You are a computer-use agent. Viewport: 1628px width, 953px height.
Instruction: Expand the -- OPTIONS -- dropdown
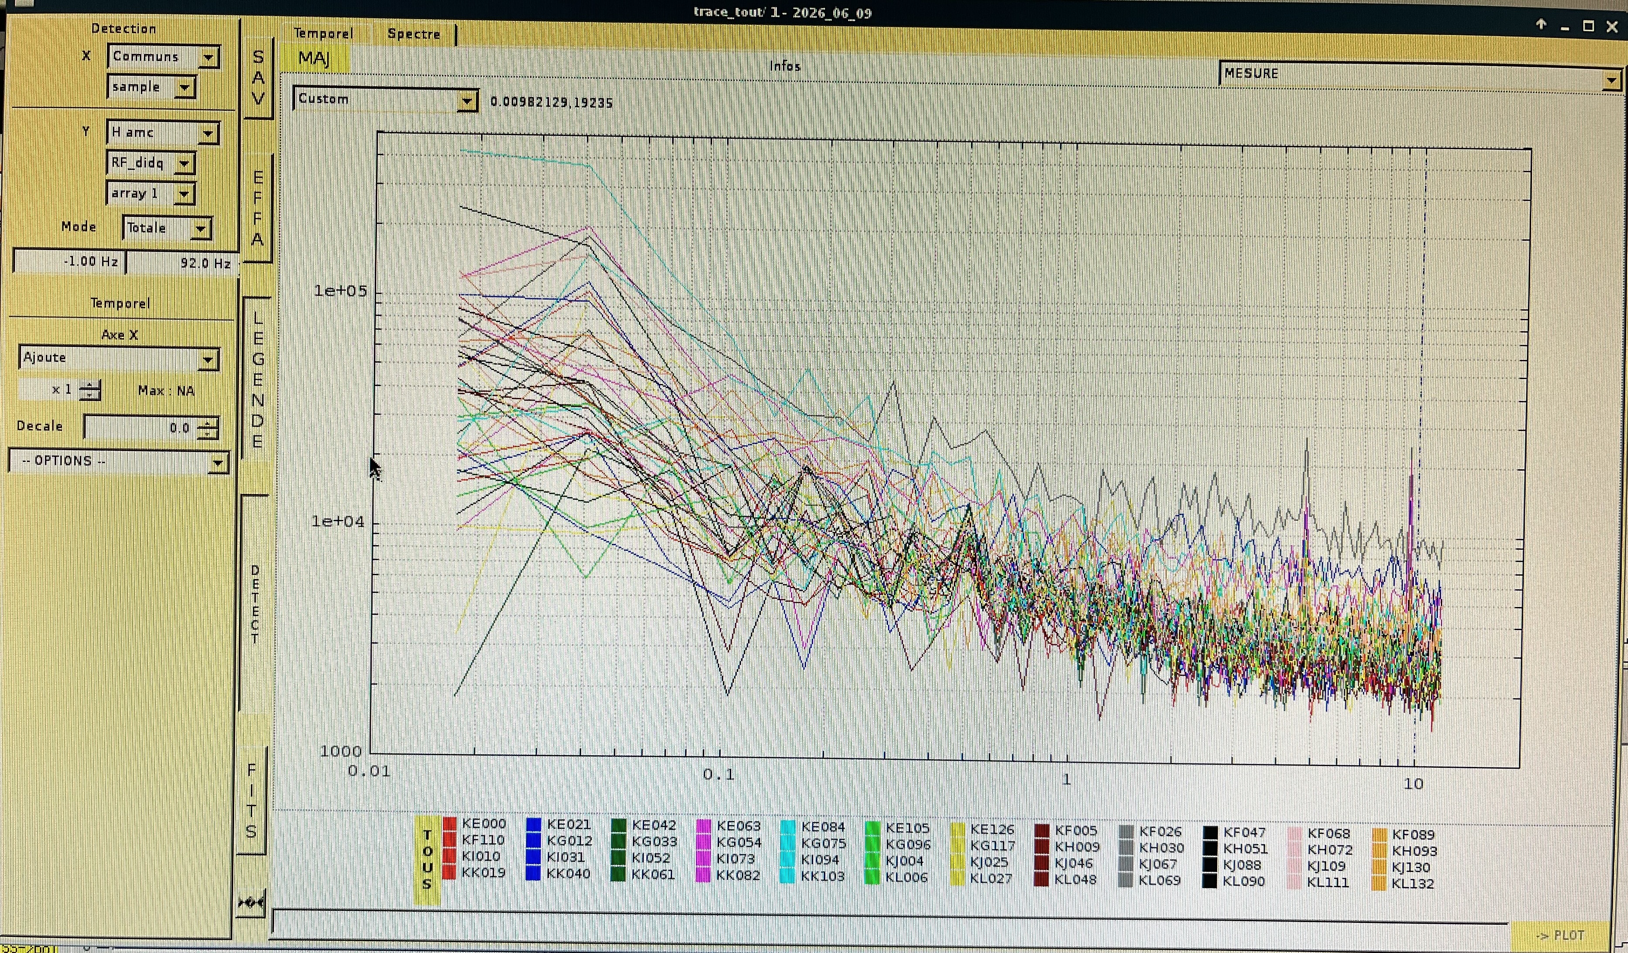[119, 461]
